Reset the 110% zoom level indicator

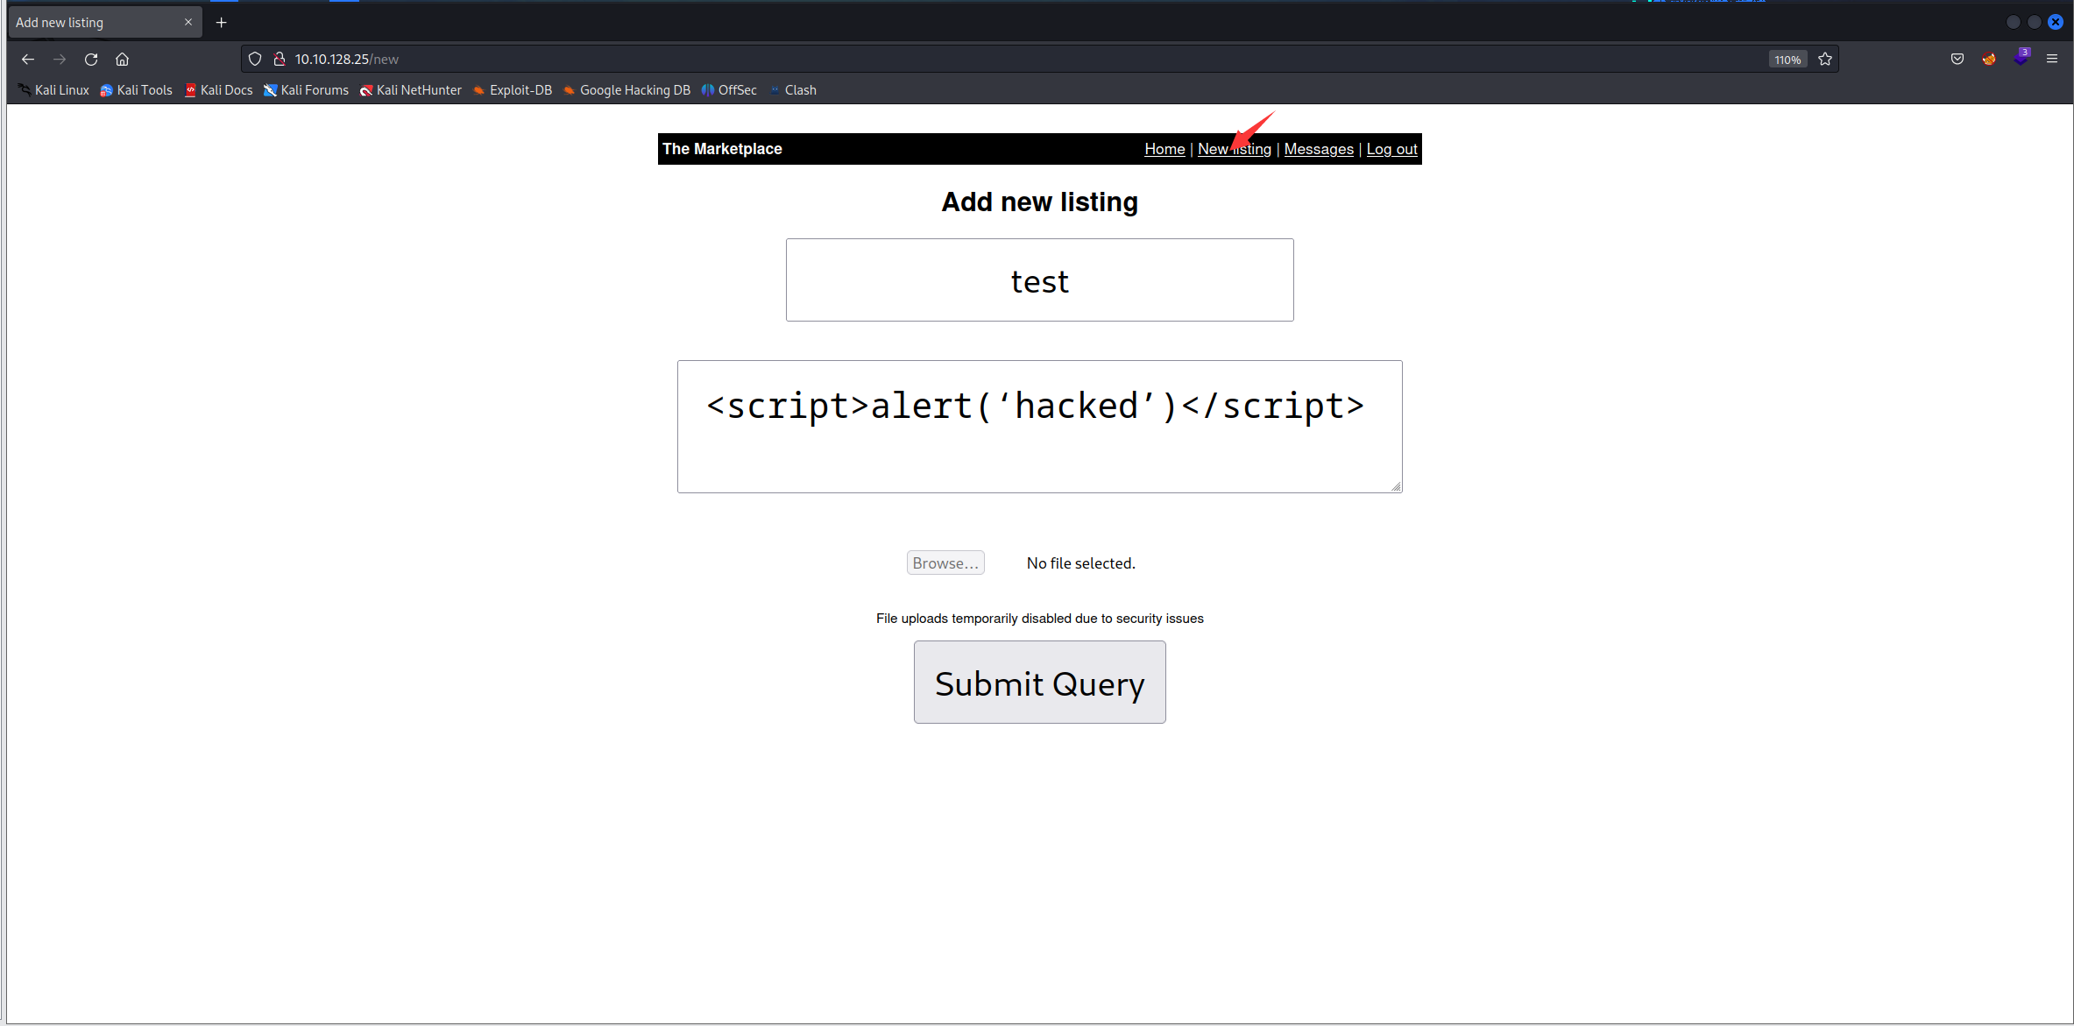click(1787, 60)
